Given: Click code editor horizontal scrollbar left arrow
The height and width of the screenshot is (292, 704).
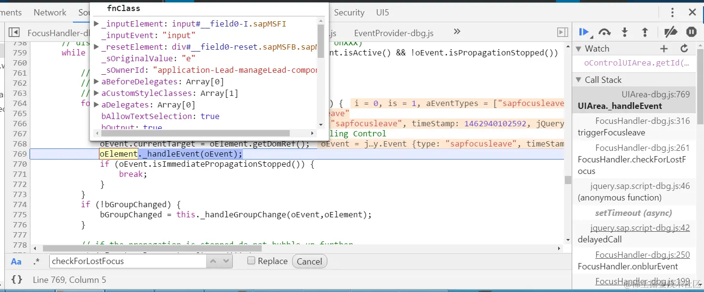Looking at the screenshot, I should (35, 248).
